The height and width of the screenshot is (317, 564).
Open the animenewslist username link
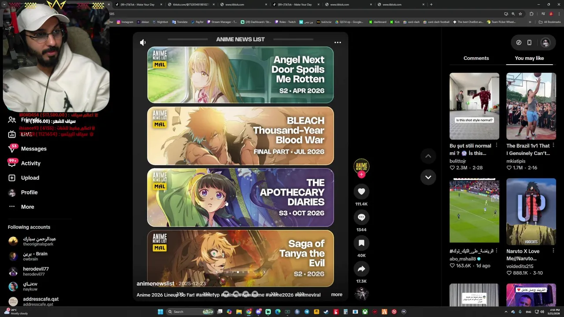point(156,284)
